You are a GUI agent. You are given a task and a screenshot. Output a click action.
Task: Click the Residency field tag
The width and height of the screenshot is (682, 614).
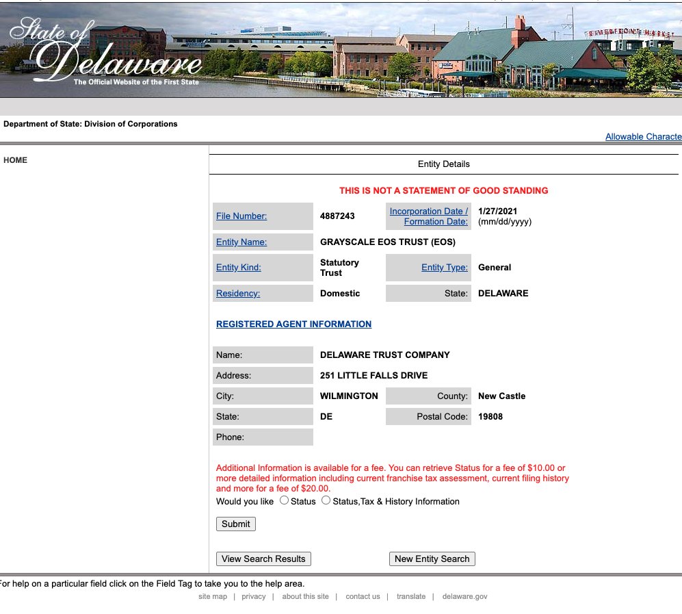(238, 293)
